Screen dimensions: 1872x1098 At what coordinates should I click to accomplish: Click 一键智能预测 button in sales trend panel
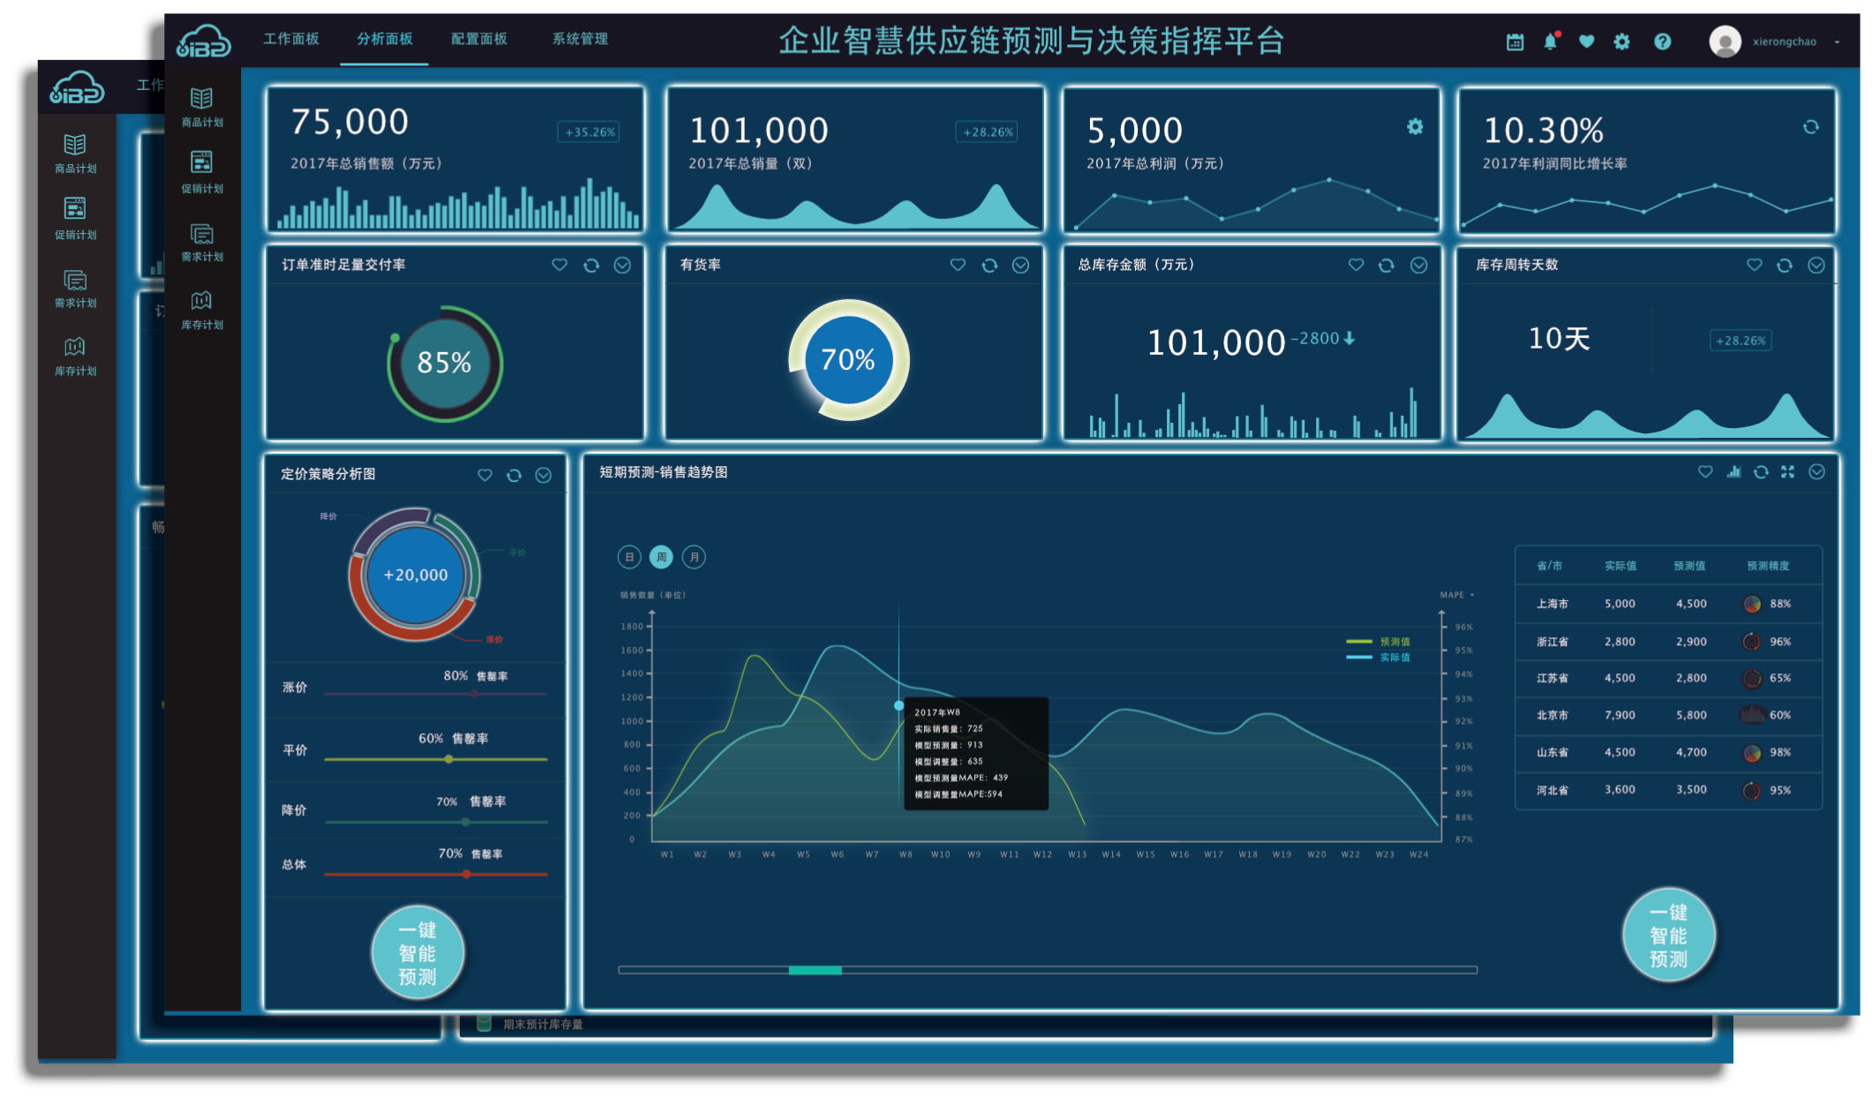point(1668,935)
